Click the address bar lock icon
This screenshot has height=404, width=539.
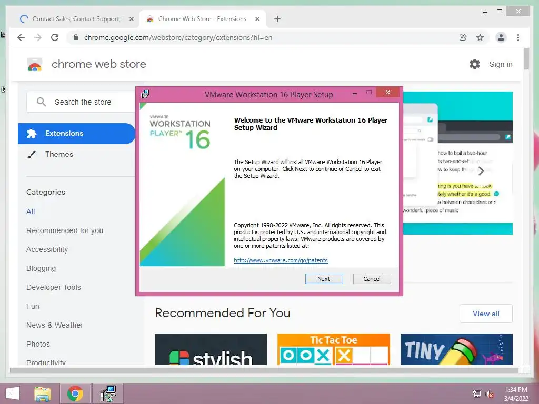pyautogui.click(x=76, y=37)
